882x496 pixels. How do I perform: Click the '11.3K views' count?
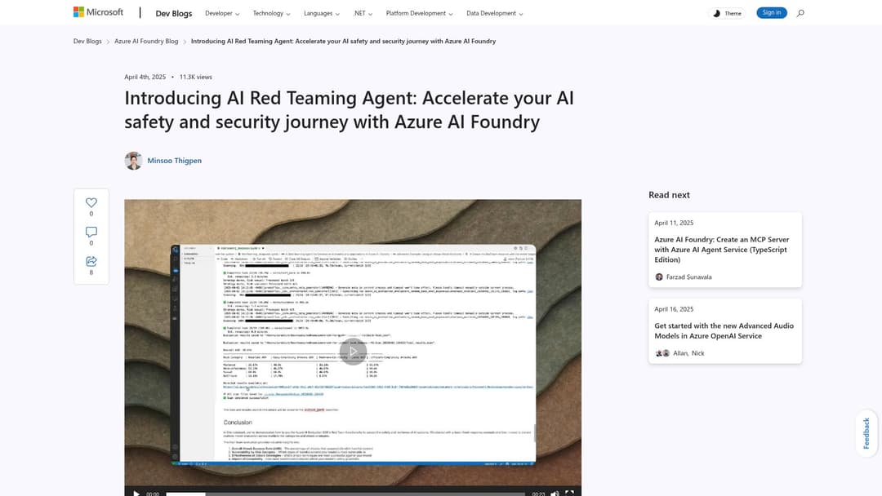(196, 77)
